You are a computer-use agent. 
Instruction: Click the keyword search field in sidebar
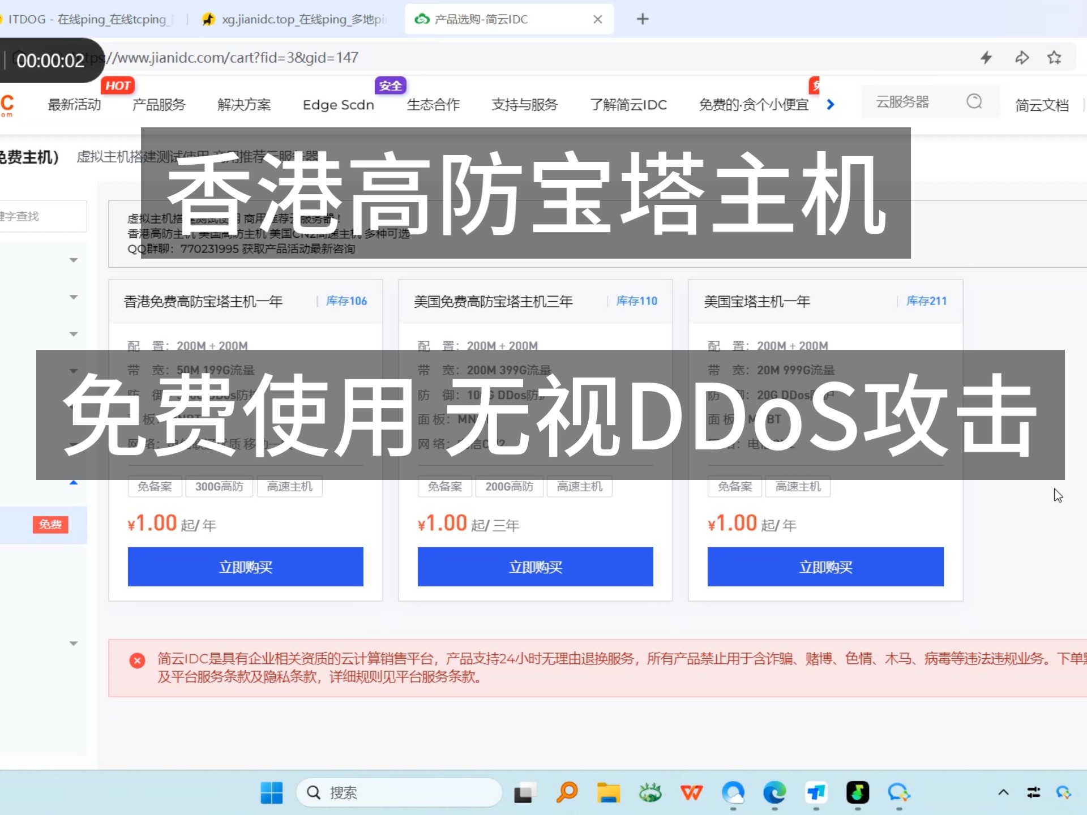point(43,216)
